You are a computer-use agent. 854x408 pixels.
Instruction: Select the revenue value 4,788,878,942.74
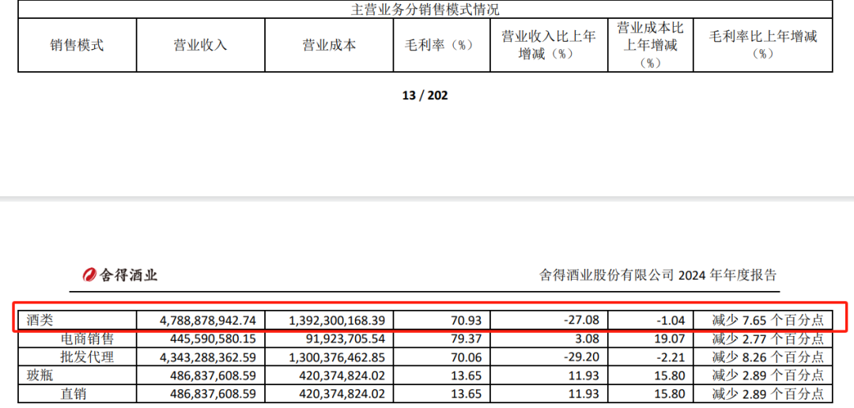pos(206,319)
